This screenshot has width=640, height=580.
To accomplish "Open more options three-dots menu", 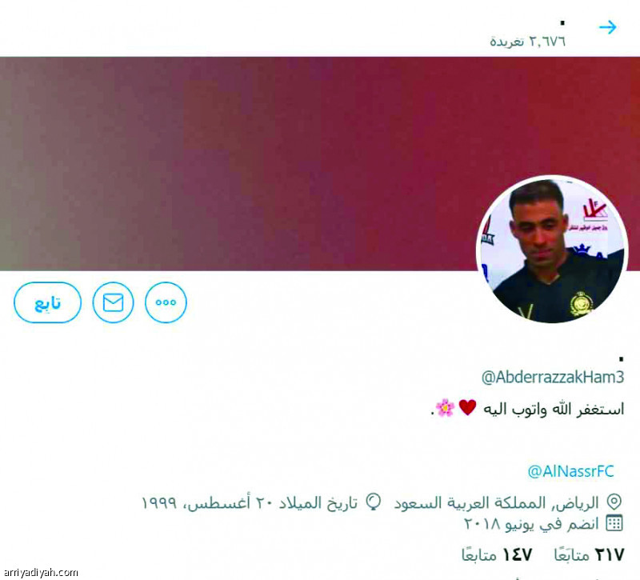I will click(166, 302).
